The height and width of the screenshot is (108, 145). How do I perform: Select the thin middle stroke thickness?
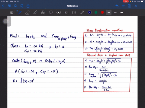coord(115,12)
